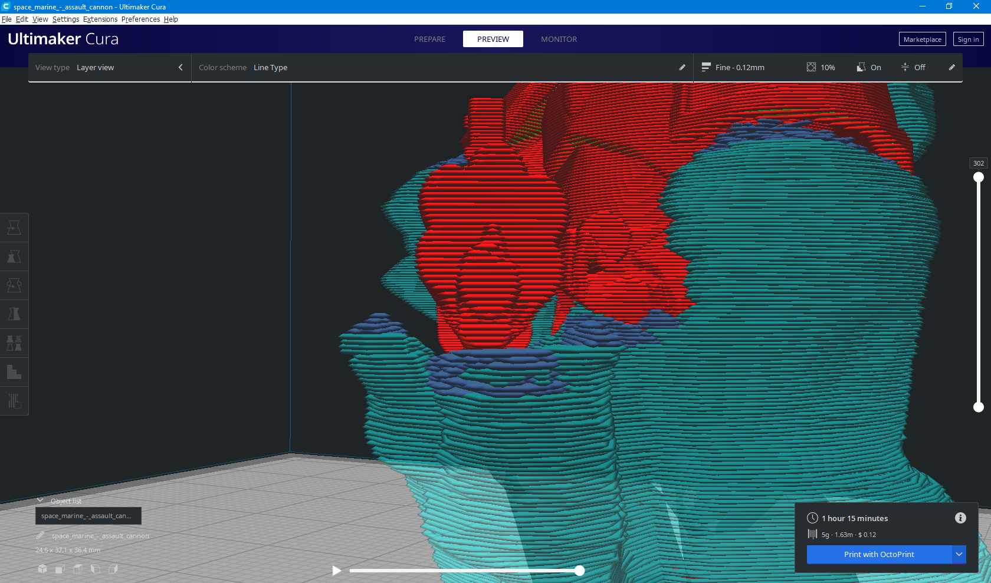This screenshot has height=583, width=991.
Task: Switch to left side camera view icon
Action: pyautogui.click(x=96, y=569)
